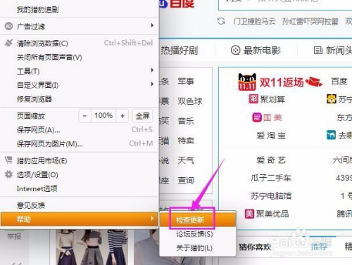Open 猎豹应用市场(E) menu entry
Image resolution: width=352 pixels, height=265 pixels.
pos(80,161)
